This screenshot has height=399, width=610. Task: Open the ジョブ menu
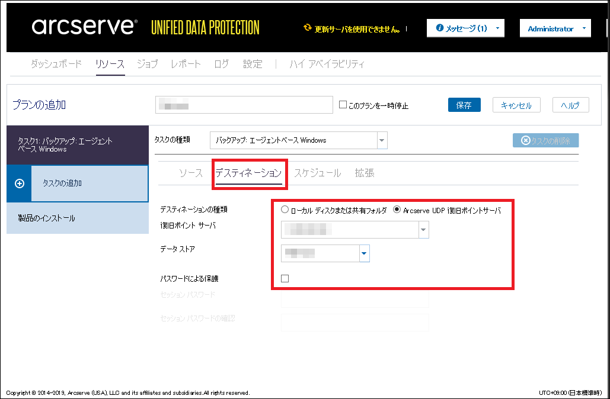[148, 64]
